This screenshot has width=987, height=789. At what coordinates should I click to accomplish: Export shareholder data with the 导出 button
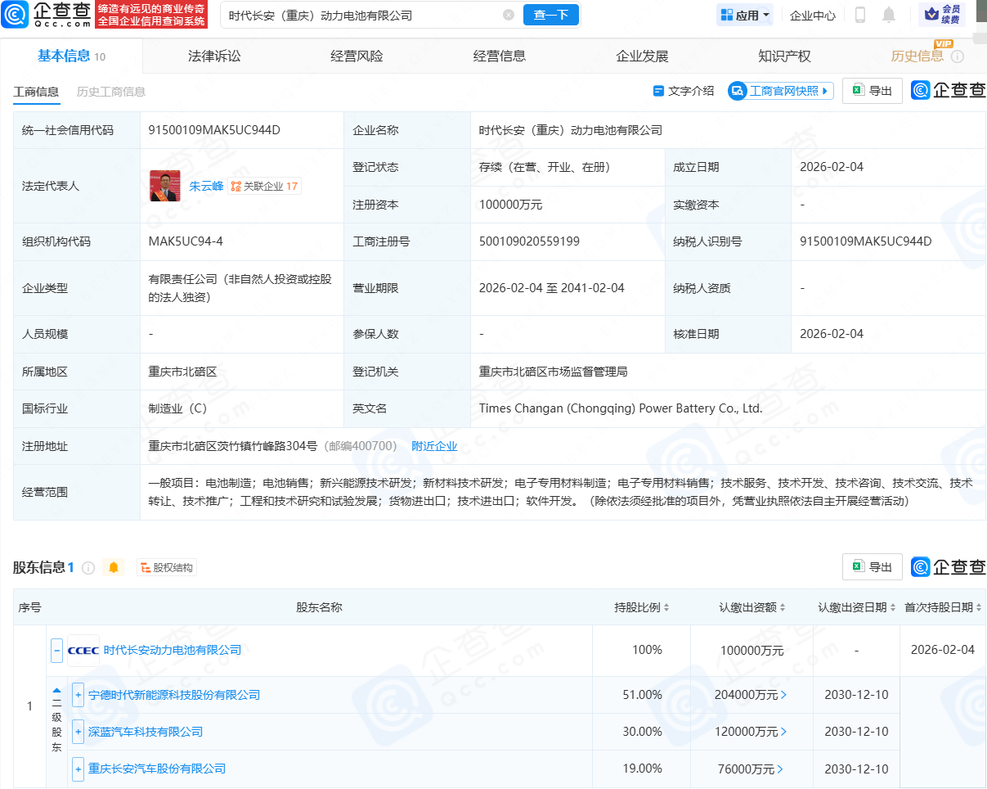click(872, 566)
